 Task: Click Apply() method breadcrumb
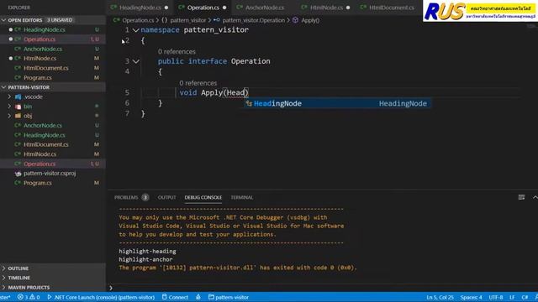[310, 20]
